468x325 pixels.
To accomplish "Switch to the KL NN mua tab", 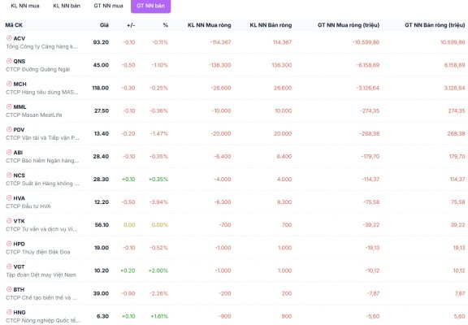I will 25,6.
